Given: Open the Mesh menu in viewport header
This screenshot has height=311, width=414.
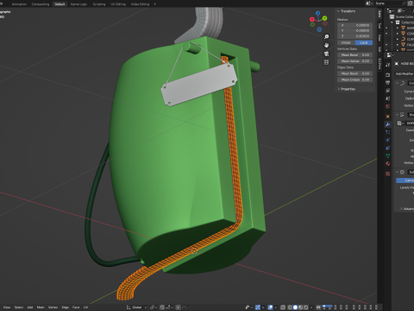Looking at the screenshot, I should click(41, 308).
